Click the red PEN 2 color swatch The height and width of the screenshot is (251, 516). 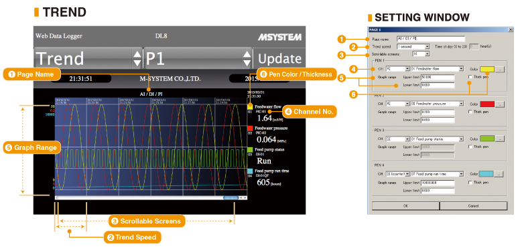[487, 104]
